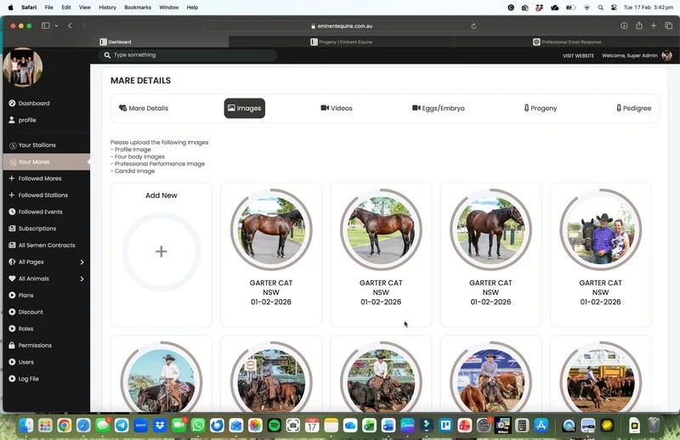Open the Dashboard sidebar item
Screen dimensions: 680x440
(34, 103)
